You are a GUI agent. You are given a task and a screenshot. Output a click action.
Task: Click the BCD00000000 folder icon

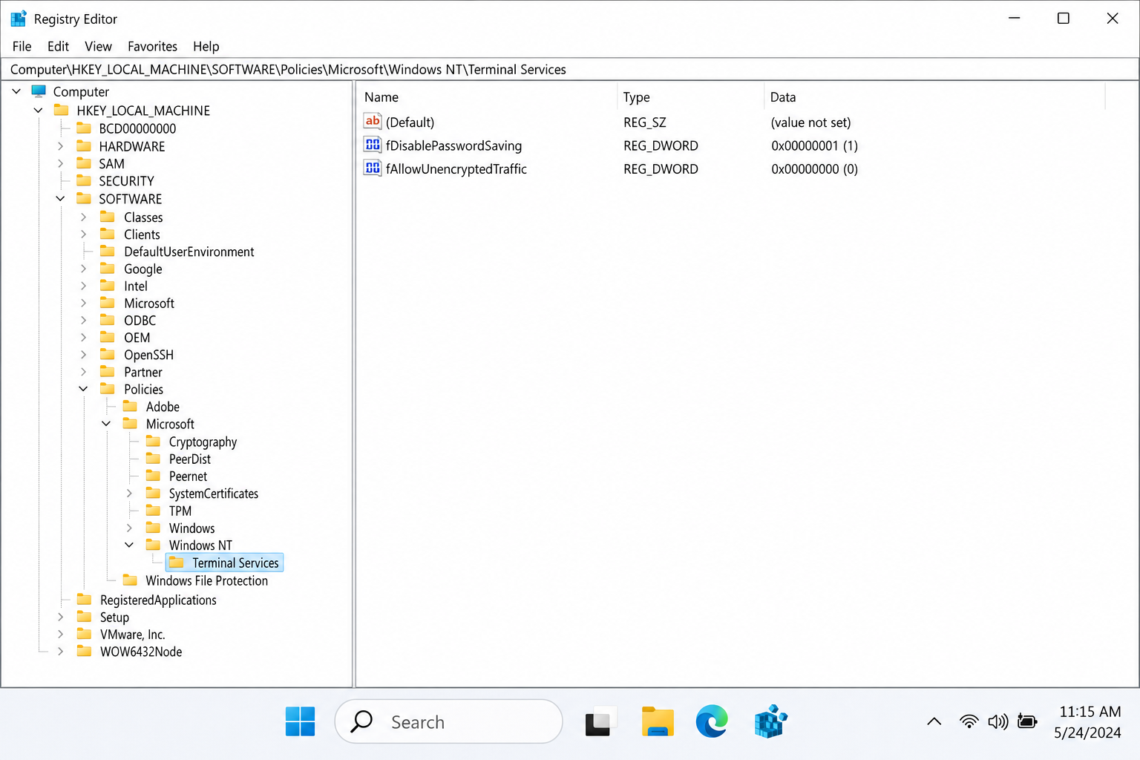point(84,128)
